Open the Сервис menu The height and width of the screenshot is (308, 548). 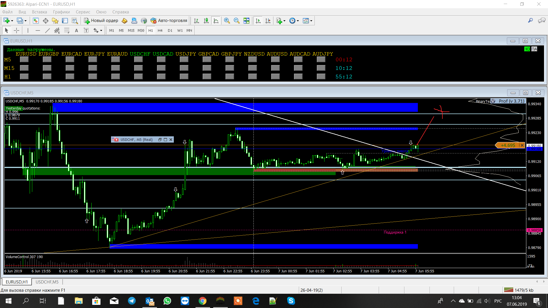click(x=83, y=12)
